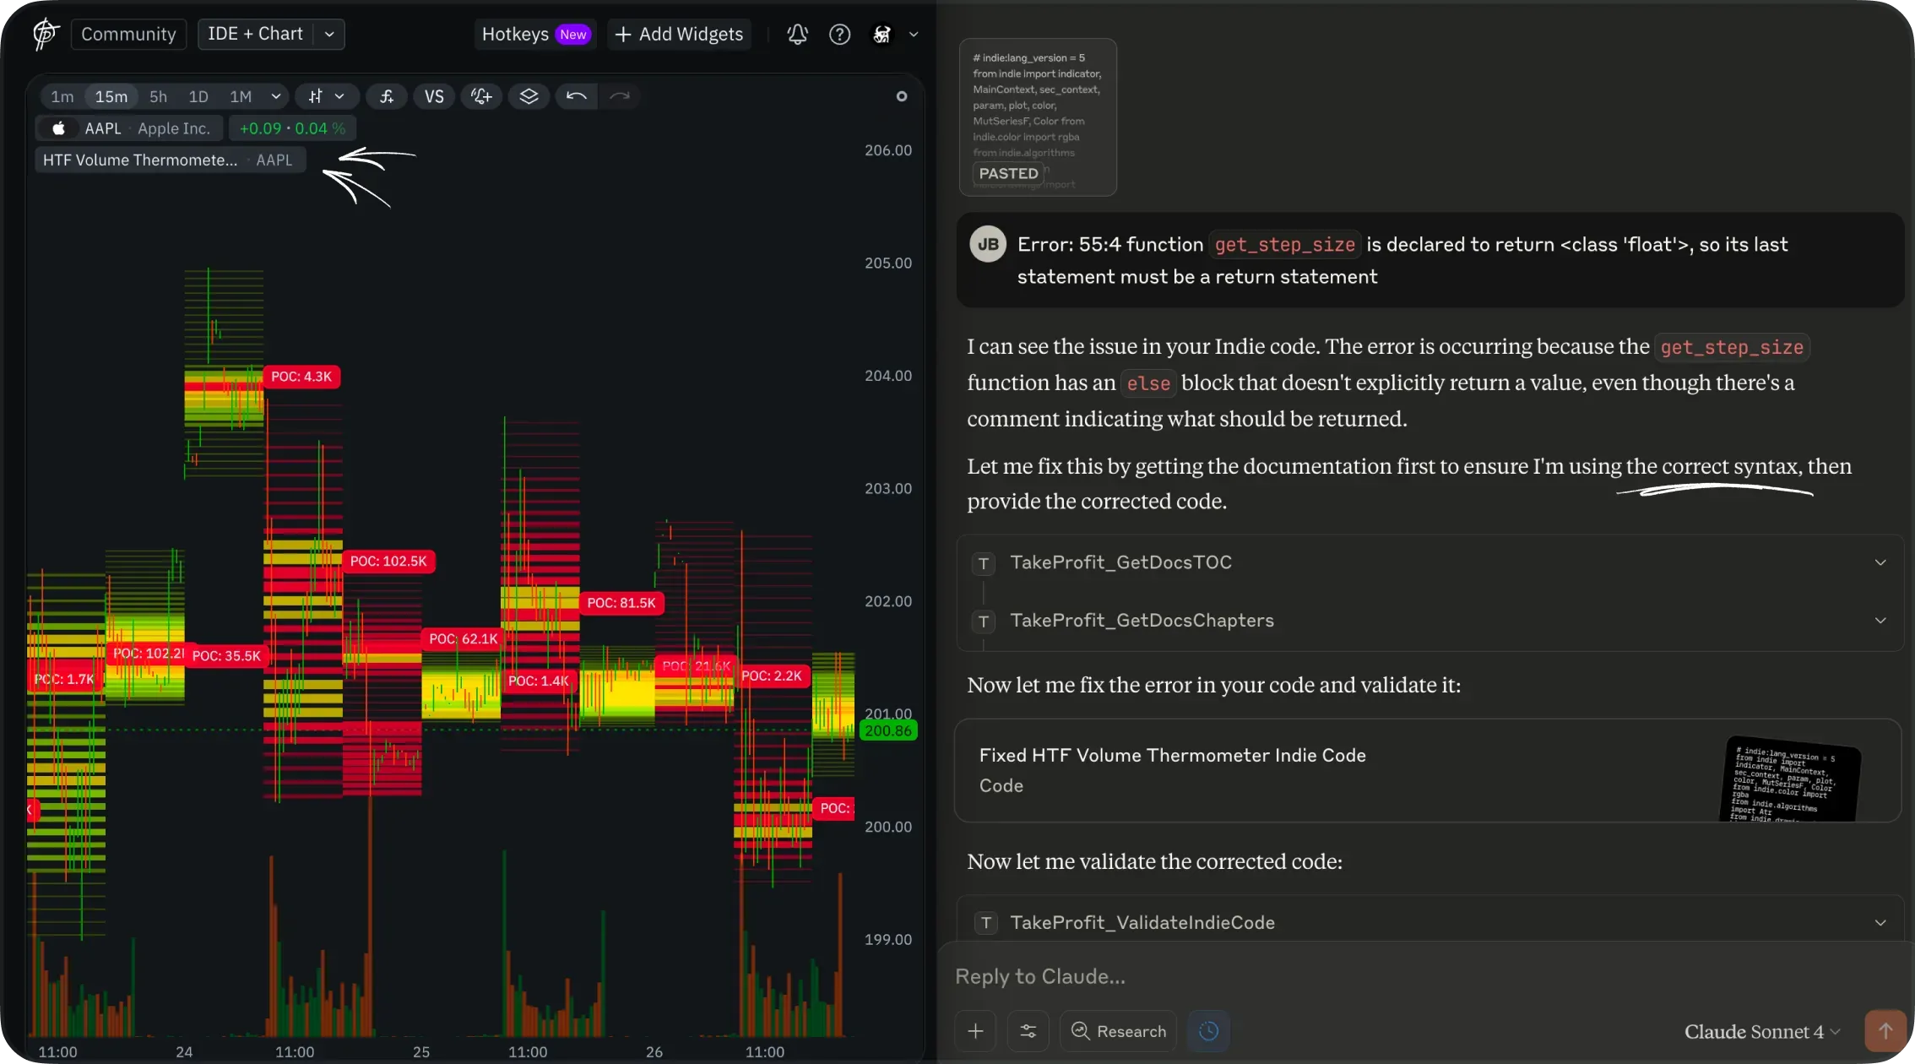Click the TakeProfit logo icon
The width and height of the screenshot is (1915, 1064).
pos(46,34)
